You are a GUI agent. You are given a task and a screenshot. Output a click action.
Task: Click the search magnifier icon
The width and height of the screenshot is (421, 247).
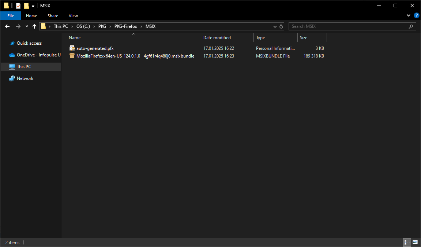coord(411,26)
